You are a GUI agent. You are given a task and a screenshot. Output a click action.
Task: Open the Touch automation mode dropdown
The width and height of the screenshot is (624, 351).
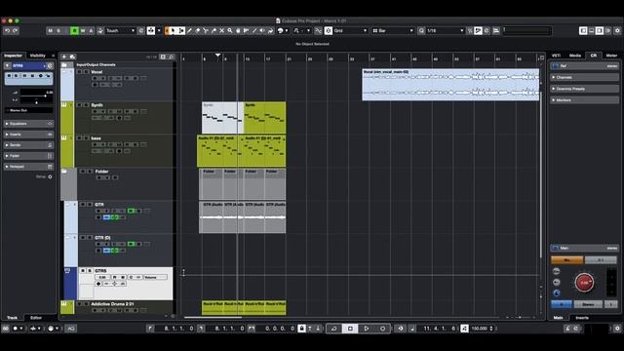(120, 30)
